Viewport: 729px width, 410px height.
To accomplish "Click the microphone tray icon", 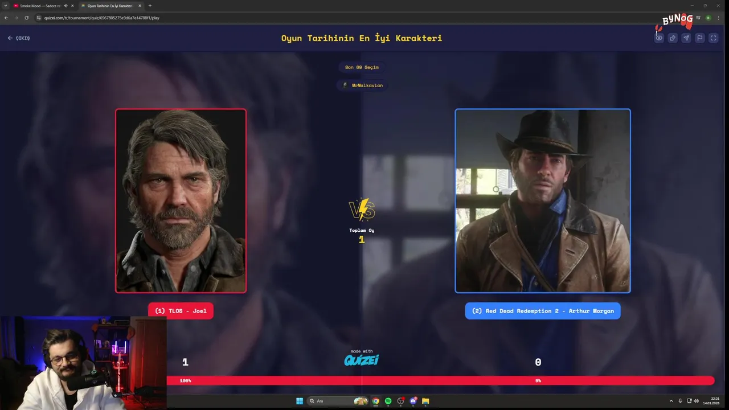I will 680,401.
